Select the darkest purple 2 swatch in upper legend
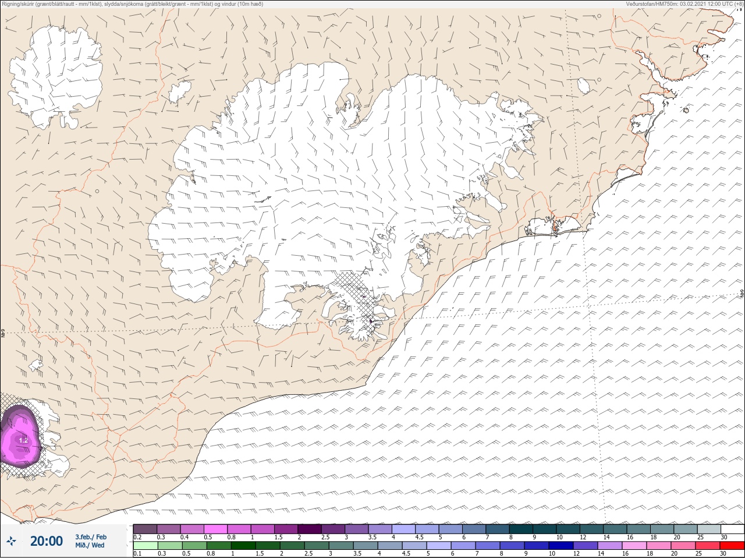The image size is (745, 558). pyautogui.click(x=310, y=529)
